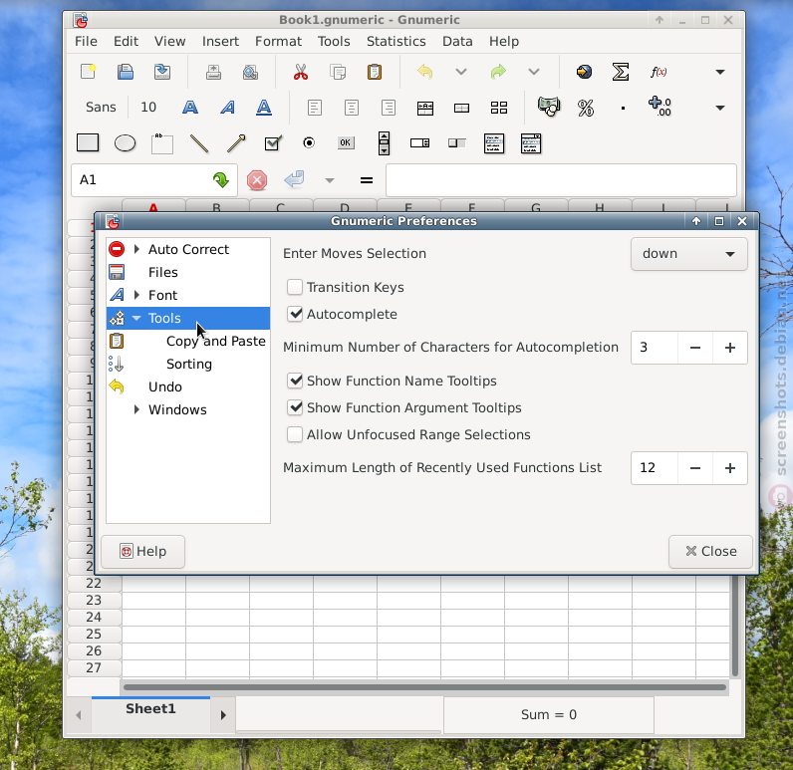Image resolution: width=793 pixels, height=770 pixels.
Task: Select Undo in preferences tree
Action: [x=164, y=386]
